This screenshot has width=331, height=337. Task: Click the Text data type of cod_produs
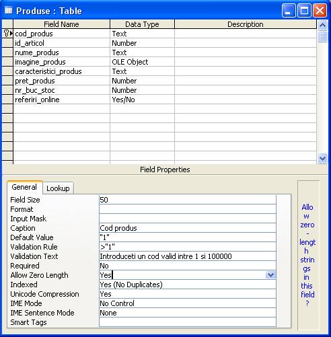point(142,34)
